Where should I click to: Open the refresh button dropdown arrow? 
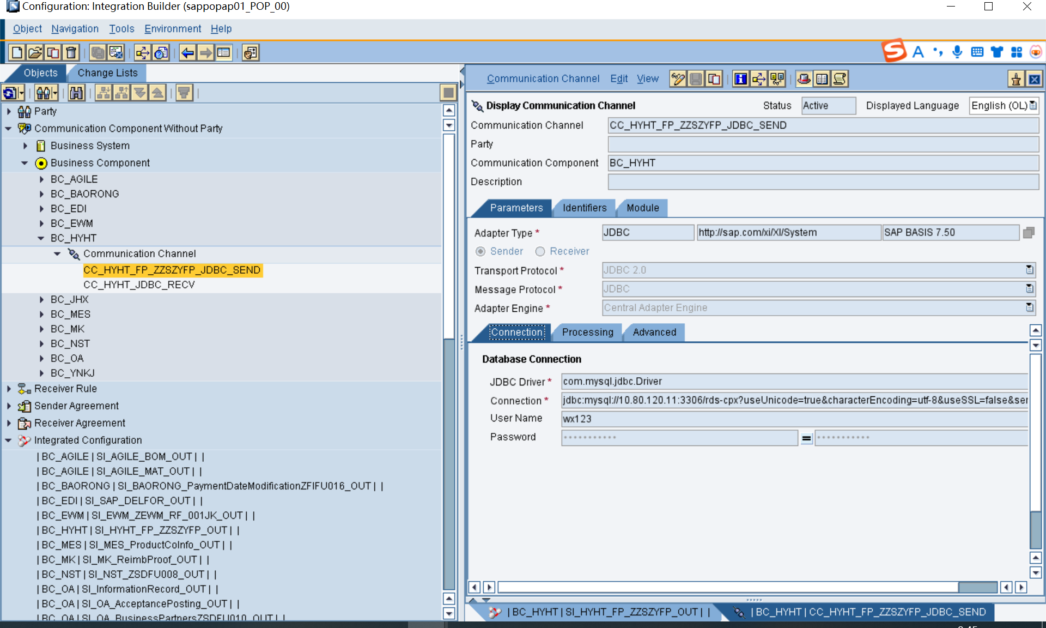[21, 93]
